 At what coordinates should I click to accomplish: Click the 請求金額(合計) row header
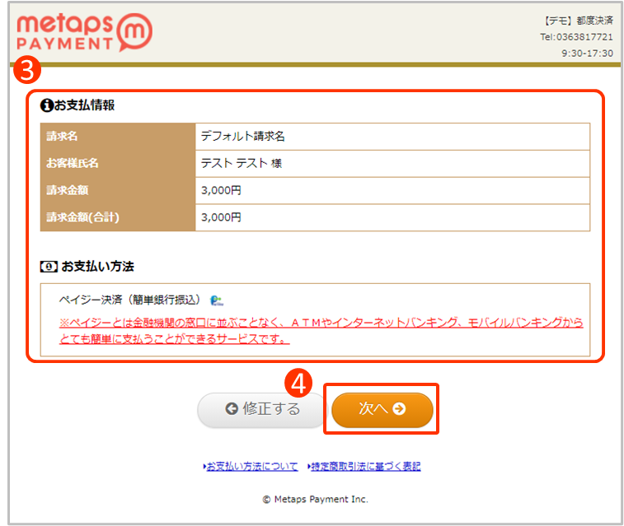coord(118,217)
